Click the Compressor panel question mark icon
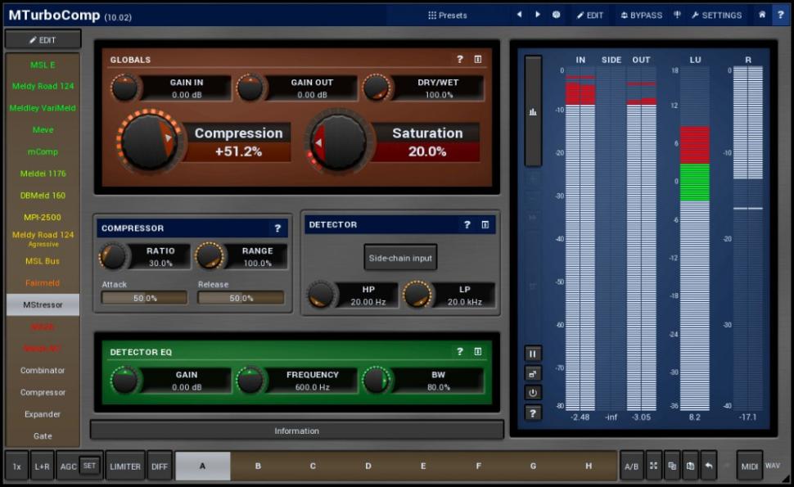The width and height of the screenshot is (794, 487). 277,228
